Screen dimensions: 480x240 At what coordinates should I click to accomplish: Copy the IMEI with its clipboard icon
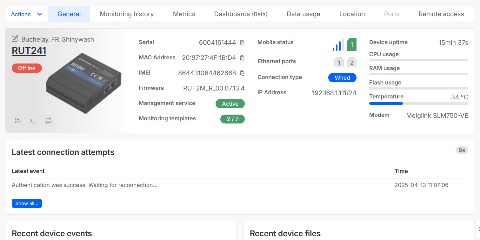click(x=242, y=73)
